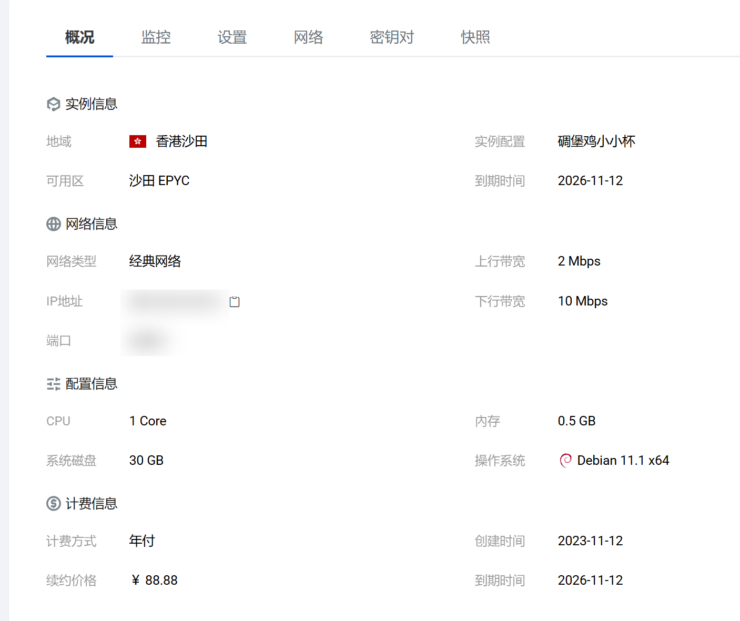Click the 2026-11-12 date in 计费信息 section
The image size is (740, 621).
coord(590,581)
